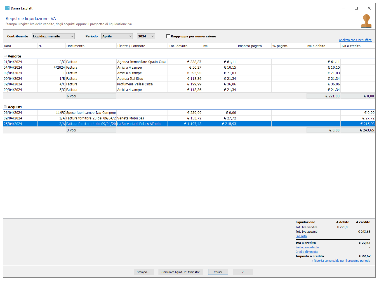Screen dimensions: 379x281
Task: Select the Agenzia Ital-Stop row
Action: [x=189, y=79]
